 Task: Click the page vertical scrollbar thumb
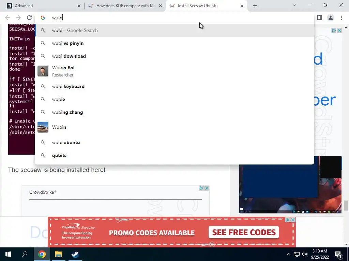click(x=346, y=206)
